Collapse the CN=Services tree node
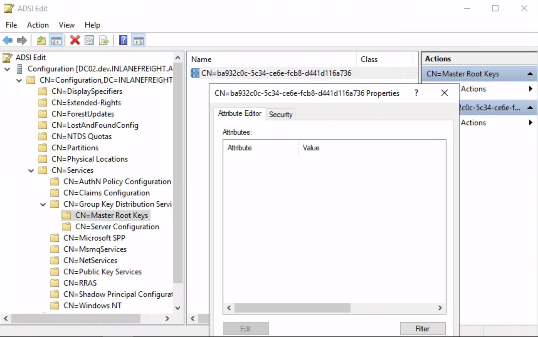 coord(31,171)
